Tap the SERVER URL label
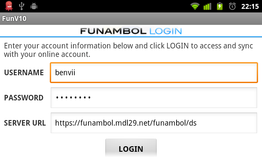The height and width of the screenshot is (157, 262). (x=25, y=123)
